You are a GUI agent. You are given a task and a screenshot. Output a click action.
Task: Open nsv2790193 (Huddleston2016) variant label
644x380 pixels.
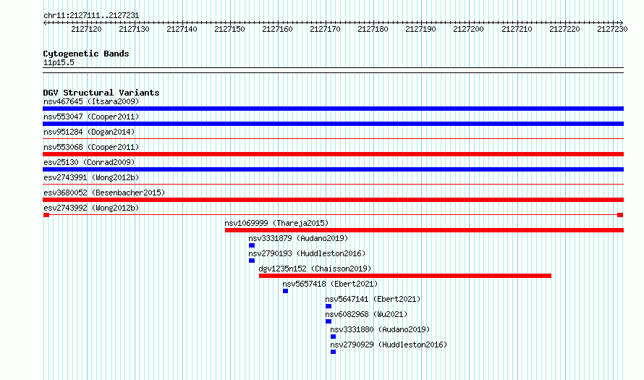coord(307,253)
